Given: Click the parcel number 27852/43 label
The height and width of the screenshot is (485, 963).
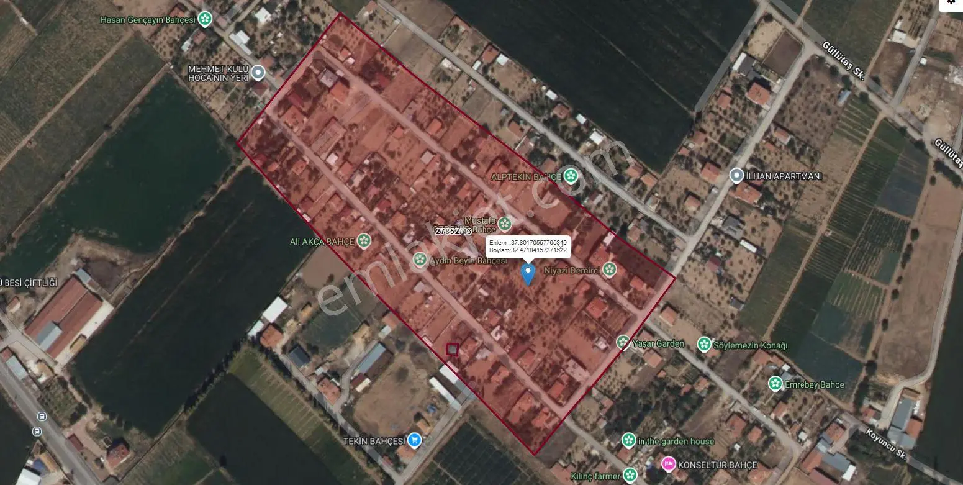Looking at the screenshot, I should tap(453, 231).
